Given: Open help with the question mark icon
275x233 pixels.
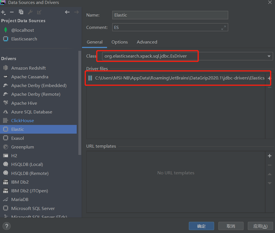Looking at the screenshot, I should (x=6, y=226).
